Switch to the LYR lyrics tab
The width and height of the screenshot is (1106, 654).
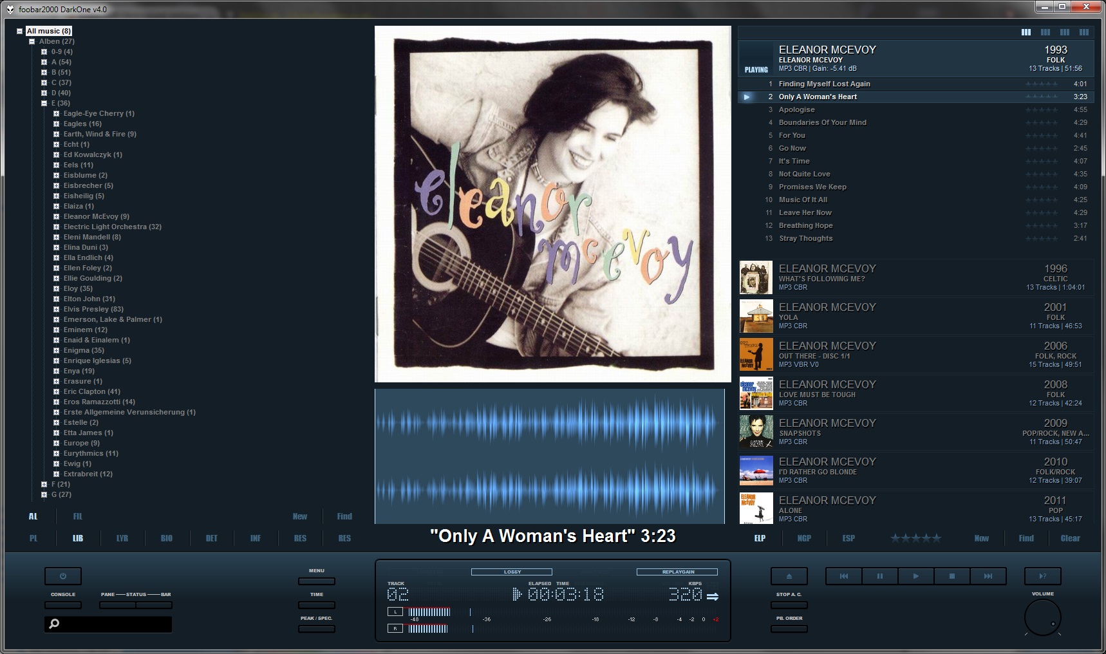[122, 538]
